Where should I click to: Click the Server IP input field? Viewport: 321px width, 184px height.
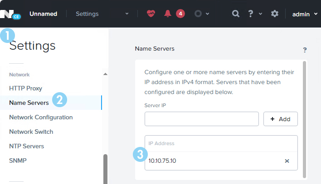202,119
